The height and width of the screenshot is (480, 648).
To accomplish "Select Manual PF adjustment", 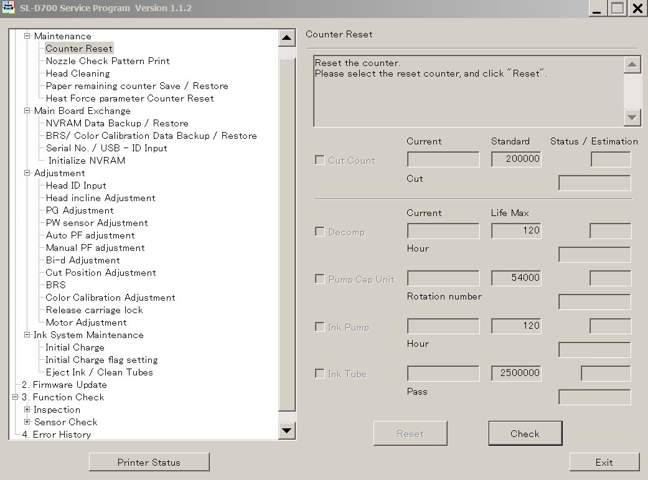I will click(x=95, y=248).
